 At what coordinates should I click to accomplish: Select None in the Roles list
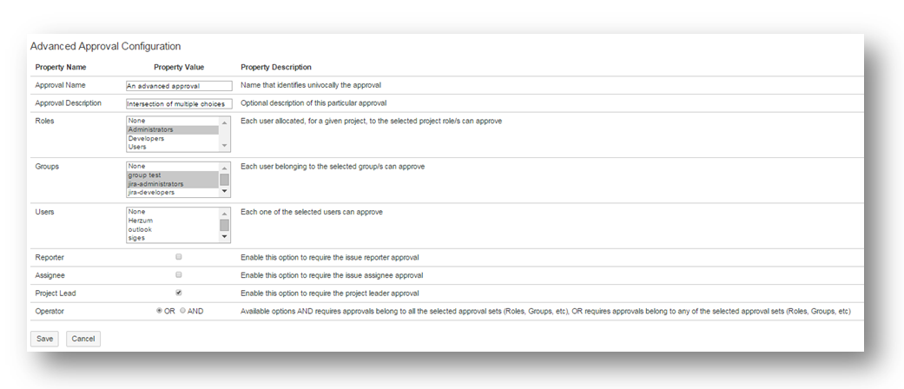coord(172,121)
